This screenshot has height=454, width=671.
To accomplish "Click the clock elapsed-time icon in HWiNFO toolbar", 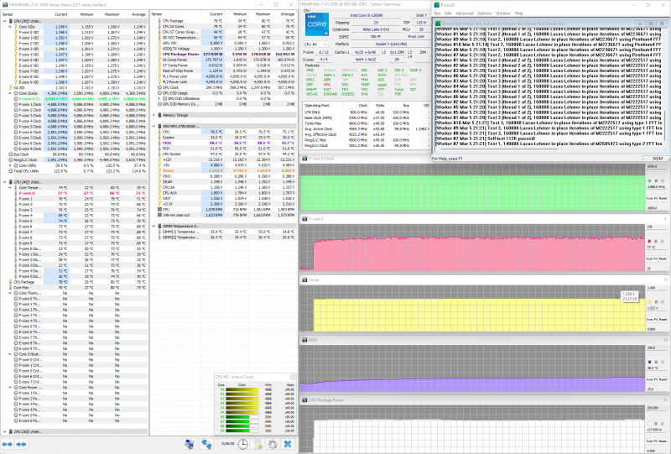I will pos(242,444).
